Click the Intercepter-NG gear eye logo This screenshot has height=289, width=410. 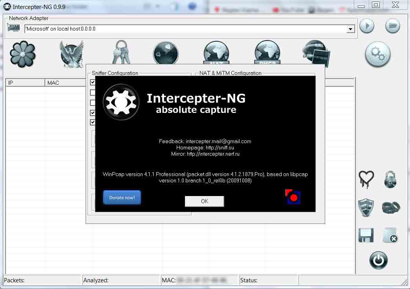pyautogui.click(x=121, y=102)
